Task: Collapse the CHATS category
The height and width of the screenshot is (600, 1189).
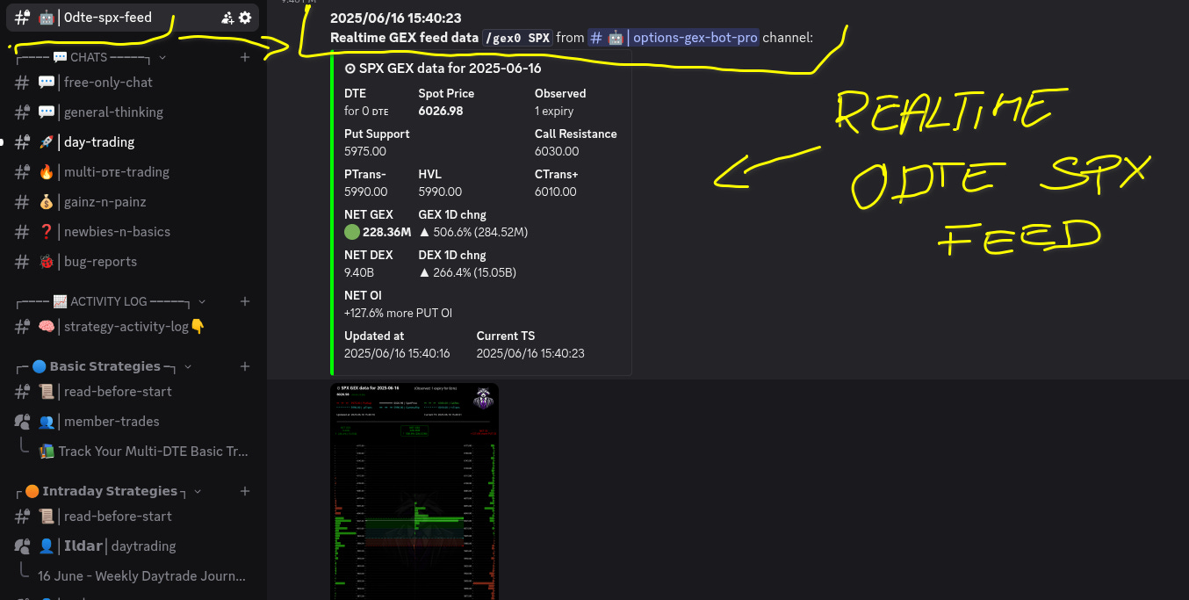Action: pyautogui.click(x=162, y=57)
